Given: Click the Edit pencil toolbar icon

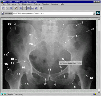Looking at the screenshot, I should coord(16,8).
